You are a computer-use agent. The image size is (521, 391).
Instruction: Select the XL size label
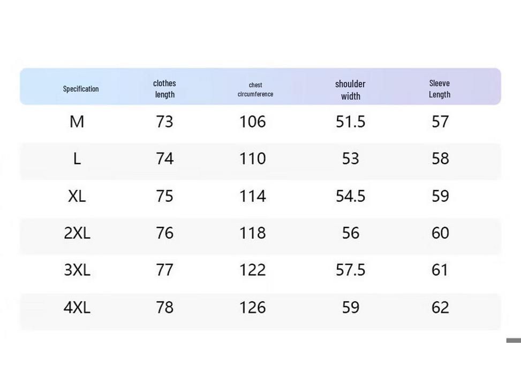click(x=77, y=196)
